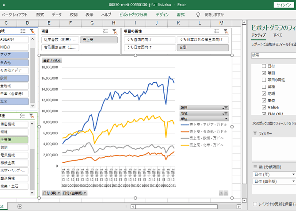
Task: Click the 検索 field search box
Action: [x=274, y=55]
